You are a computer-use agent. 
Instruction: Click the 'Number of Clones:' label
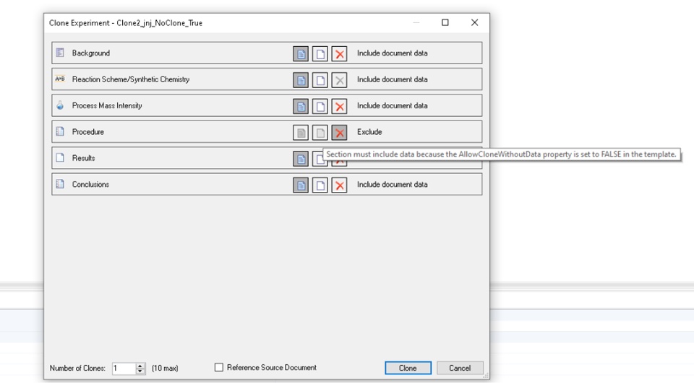77,368
